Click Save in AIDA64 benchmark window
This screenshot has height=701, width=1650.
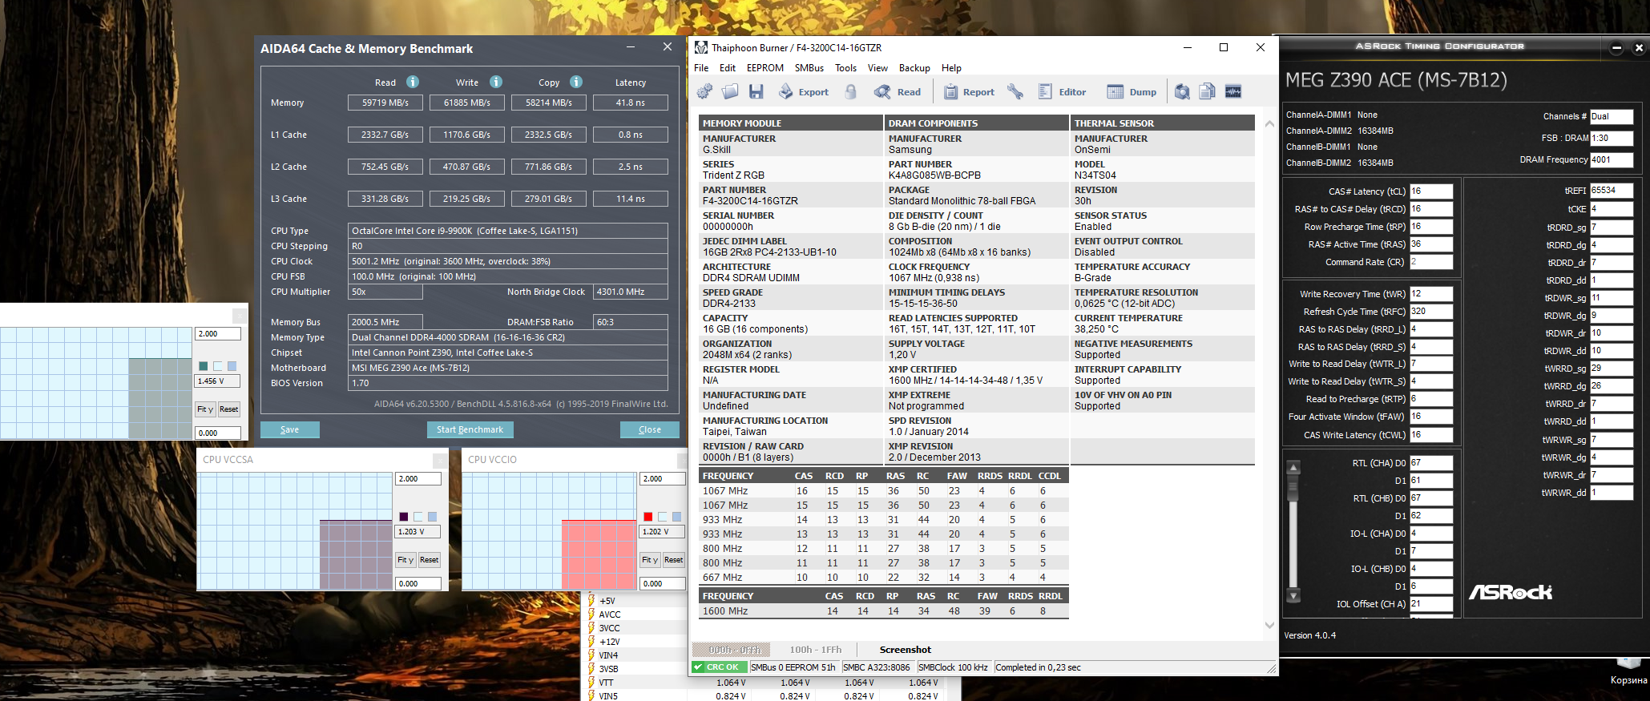point(289,429)
